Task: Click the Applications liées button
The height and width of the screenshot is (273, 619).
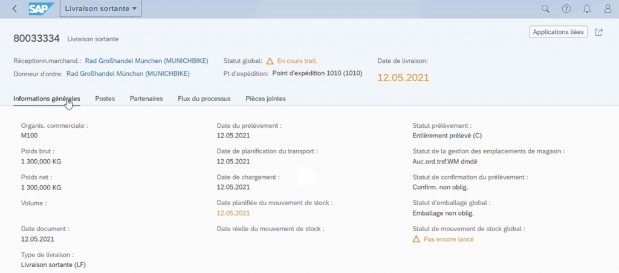Action: (x=558, y=32)
